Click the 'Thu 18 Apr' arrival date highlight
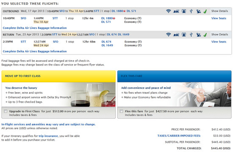The image size is (233, 152). click(41, 22)
